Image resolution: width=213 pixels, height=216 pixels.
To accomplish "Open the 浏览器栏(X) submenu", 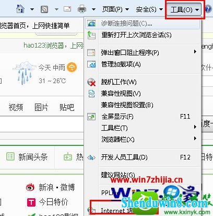I will click(x=143, y=140).
